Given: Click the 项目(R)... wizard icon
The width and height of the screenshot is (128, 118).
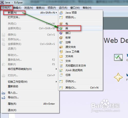Looking at the screenshot, I should pos(61,18).
